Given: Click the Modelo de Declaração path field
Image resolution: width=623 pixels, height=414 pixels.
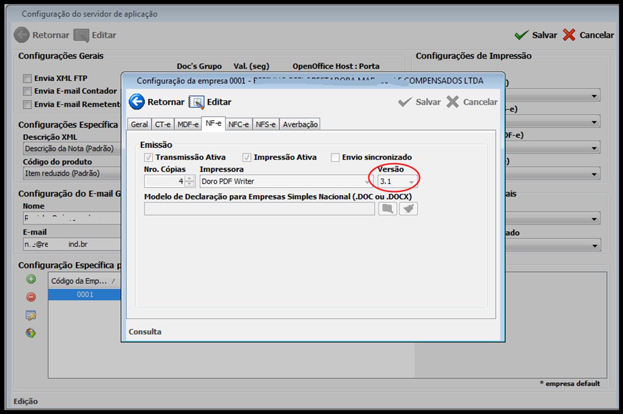Looking at the screenshot, I should (x=260, y=209).
